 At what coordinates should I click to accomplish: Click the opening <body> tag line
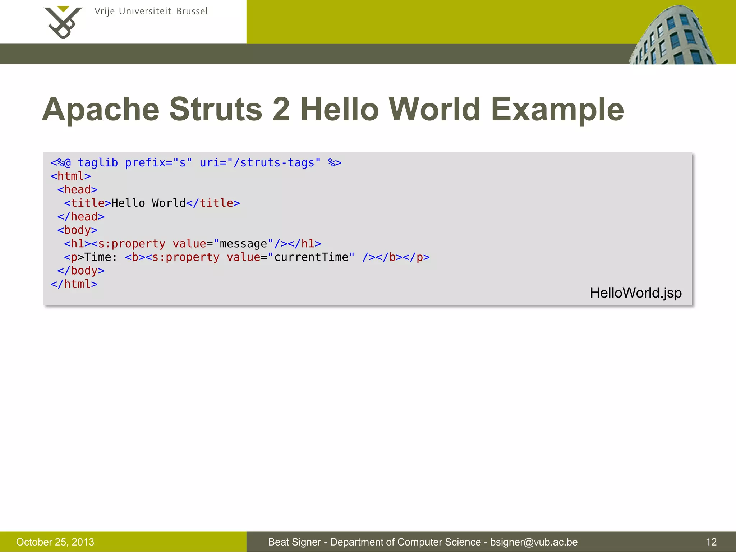(x=77, y=230)
